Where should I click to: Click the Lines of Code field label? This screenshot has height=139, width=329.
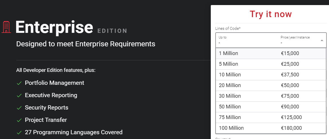228,28
